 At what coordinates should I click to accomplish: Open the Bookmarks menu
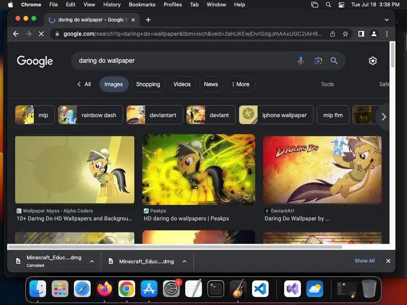click(142, 5)
